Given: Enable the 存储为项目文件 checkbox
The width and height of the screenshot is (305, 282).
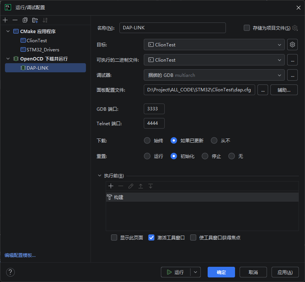Looking at the screenshot, I should click(x=247, y=28).
